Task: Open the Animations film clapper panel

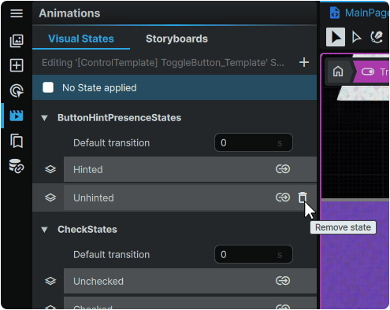Action: (17, 116)
